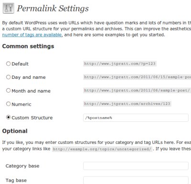Choose the Month and name option

8,90
